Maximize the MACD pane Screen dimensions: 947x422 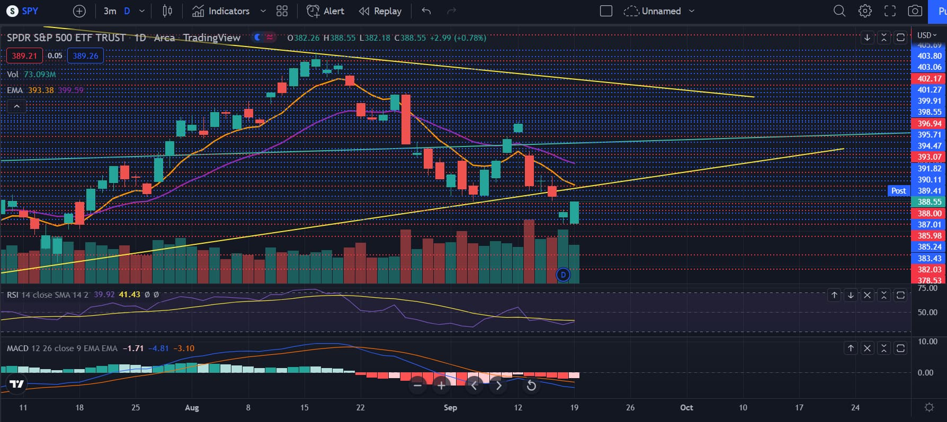click(x=900, y=348)
